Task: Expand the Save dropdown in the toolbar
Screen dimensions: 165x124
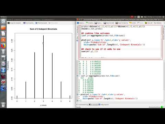Action: 98,23
